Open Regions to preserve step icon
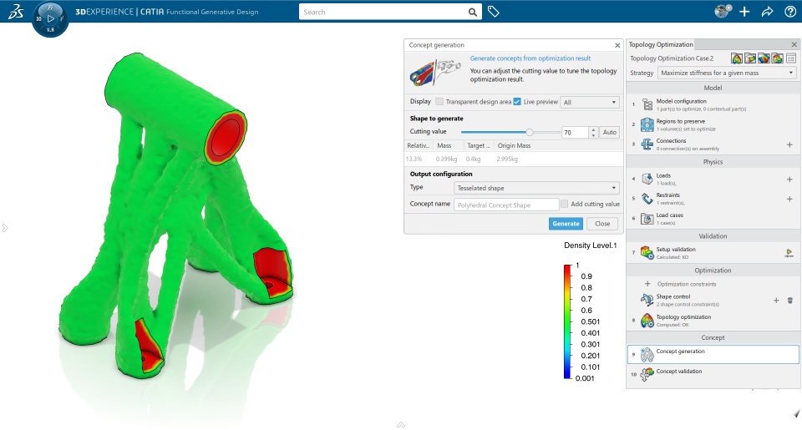Viewport: 802px width, 430px height. 647,124
